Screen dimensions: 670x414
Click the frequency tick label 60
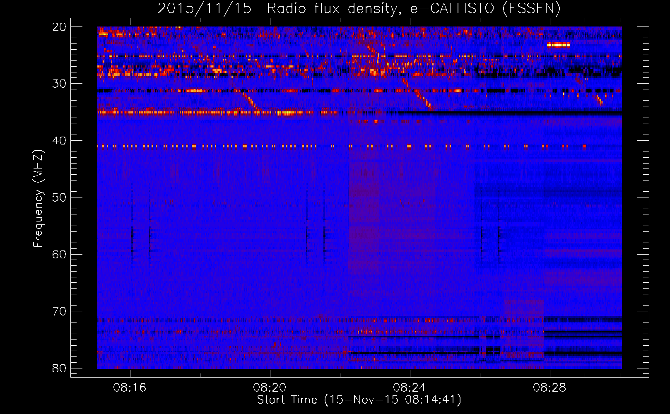pos(60,254)
